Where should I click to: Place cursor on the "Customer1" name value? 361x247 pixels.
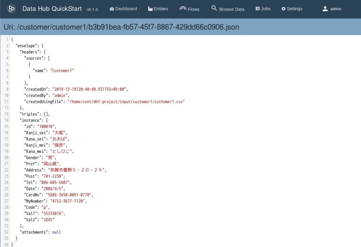(x=62, y=71)
